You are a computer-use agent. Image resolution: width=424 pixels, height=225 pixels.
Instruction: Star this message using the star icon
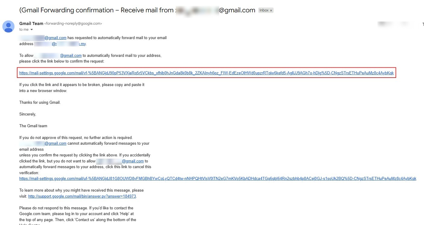423,24
